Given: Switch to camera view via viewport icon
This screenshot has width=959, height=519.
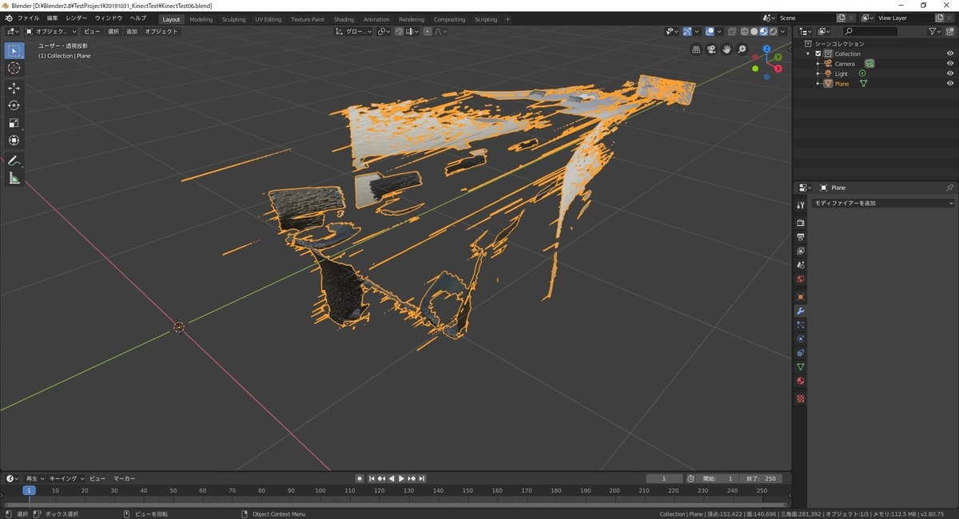Looking at the screenshot, I should [711, 50].
